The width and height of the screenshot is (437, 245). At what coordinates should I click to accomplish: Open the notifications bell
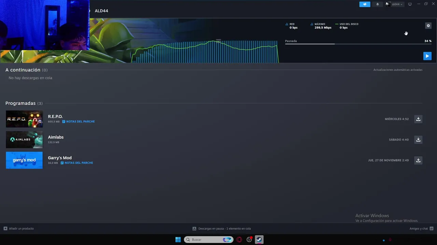pos(378,4)
